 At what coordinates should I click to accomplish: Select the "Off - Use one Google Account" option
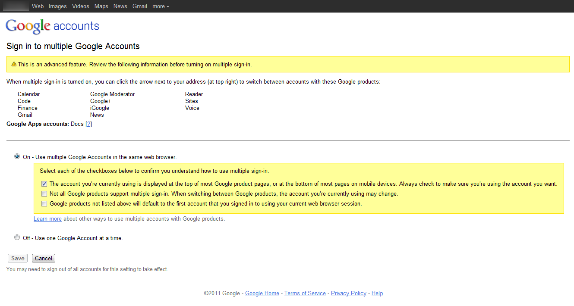[x=17, y=237]
